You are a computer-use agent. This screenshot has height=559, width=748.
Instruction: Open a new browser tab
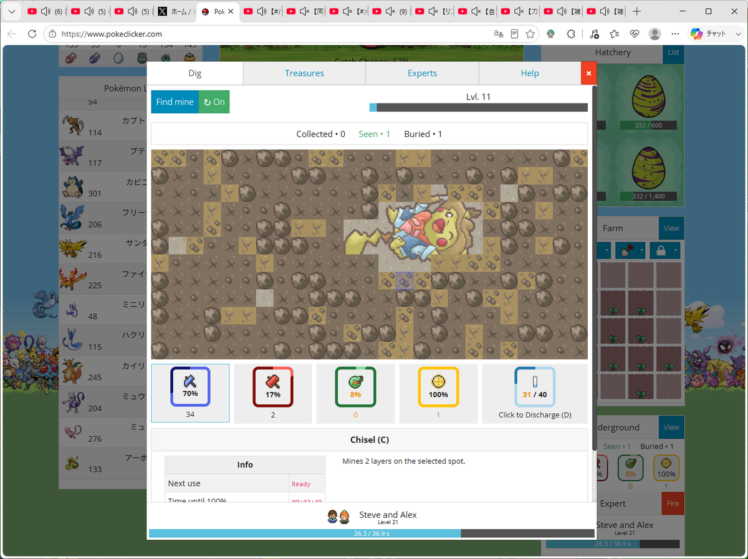point(636,11)
